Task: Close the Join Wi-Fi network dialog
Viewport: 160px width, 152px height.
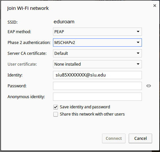Action: 155,6
